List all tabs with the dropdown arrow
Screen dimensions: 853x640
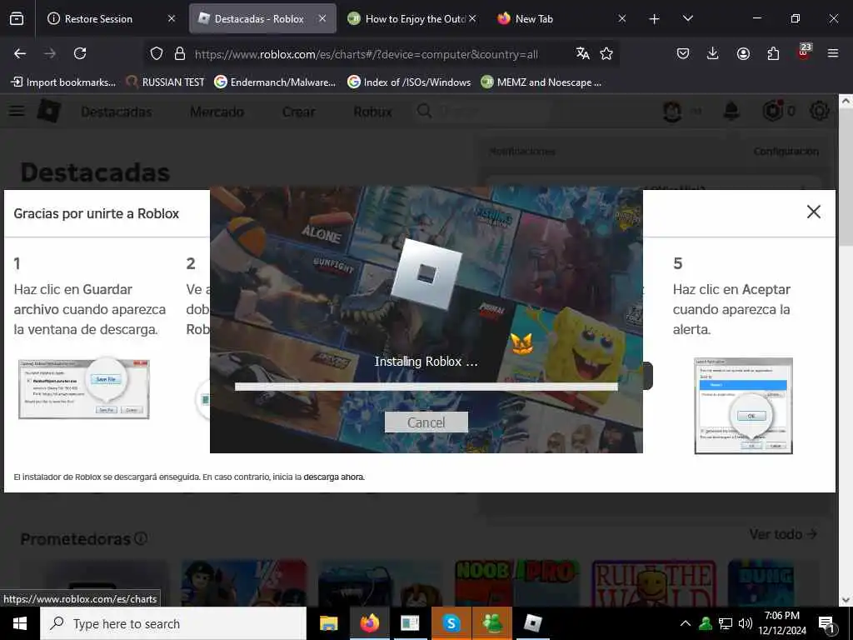pyautogui.click(x=687, y=18)
